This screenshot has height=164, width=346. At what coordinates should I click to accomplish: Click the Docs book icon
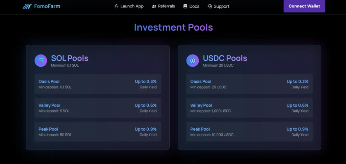click(x=186, y=6)
